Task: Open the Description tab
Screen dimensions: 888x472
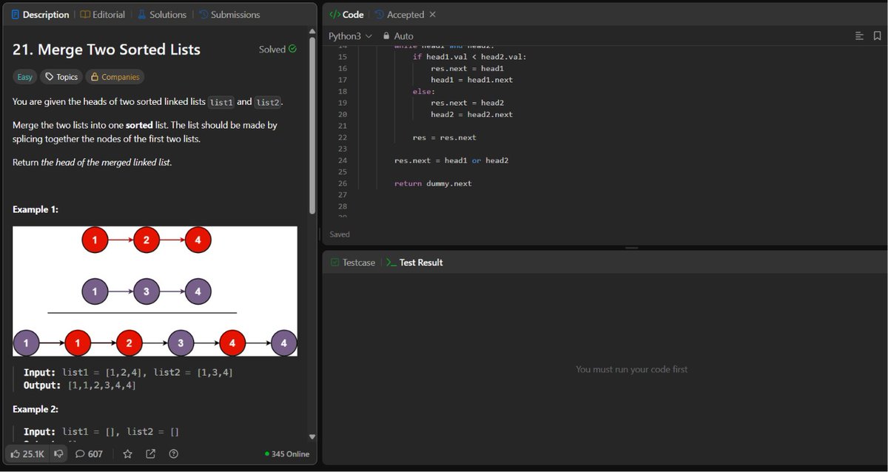Action: point(40,14)
